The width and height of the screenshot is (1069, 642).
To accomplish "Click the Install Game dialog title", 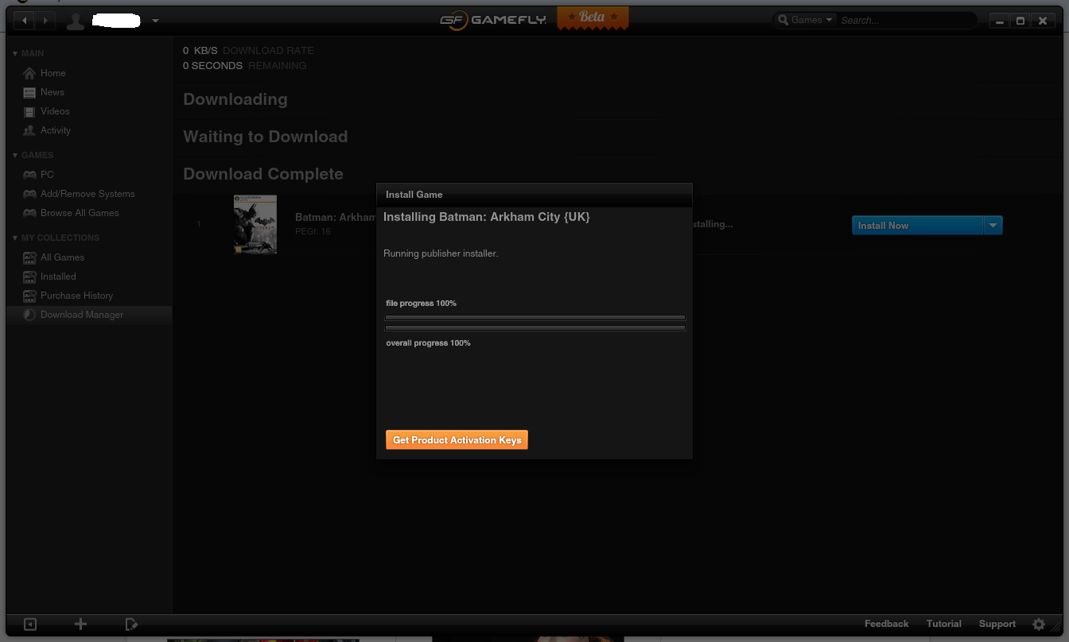I will coord(414,195).
